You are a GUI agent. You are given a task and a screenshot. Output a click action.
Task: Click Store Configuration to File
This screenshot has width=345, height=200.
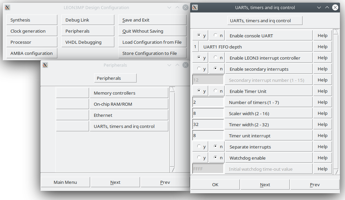click(152, 53)
